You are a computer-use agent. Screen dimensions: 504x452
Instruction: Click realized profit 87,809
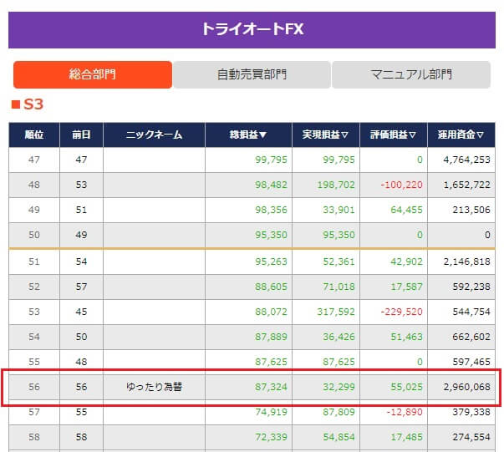tap(339, 412)
